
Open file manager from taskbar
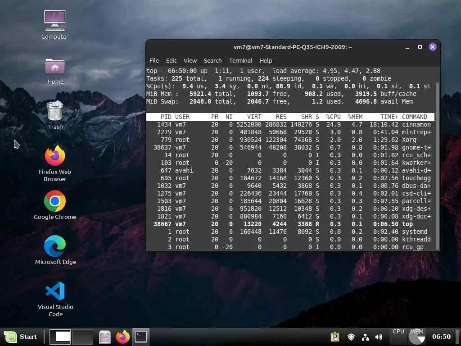point(104,337)
